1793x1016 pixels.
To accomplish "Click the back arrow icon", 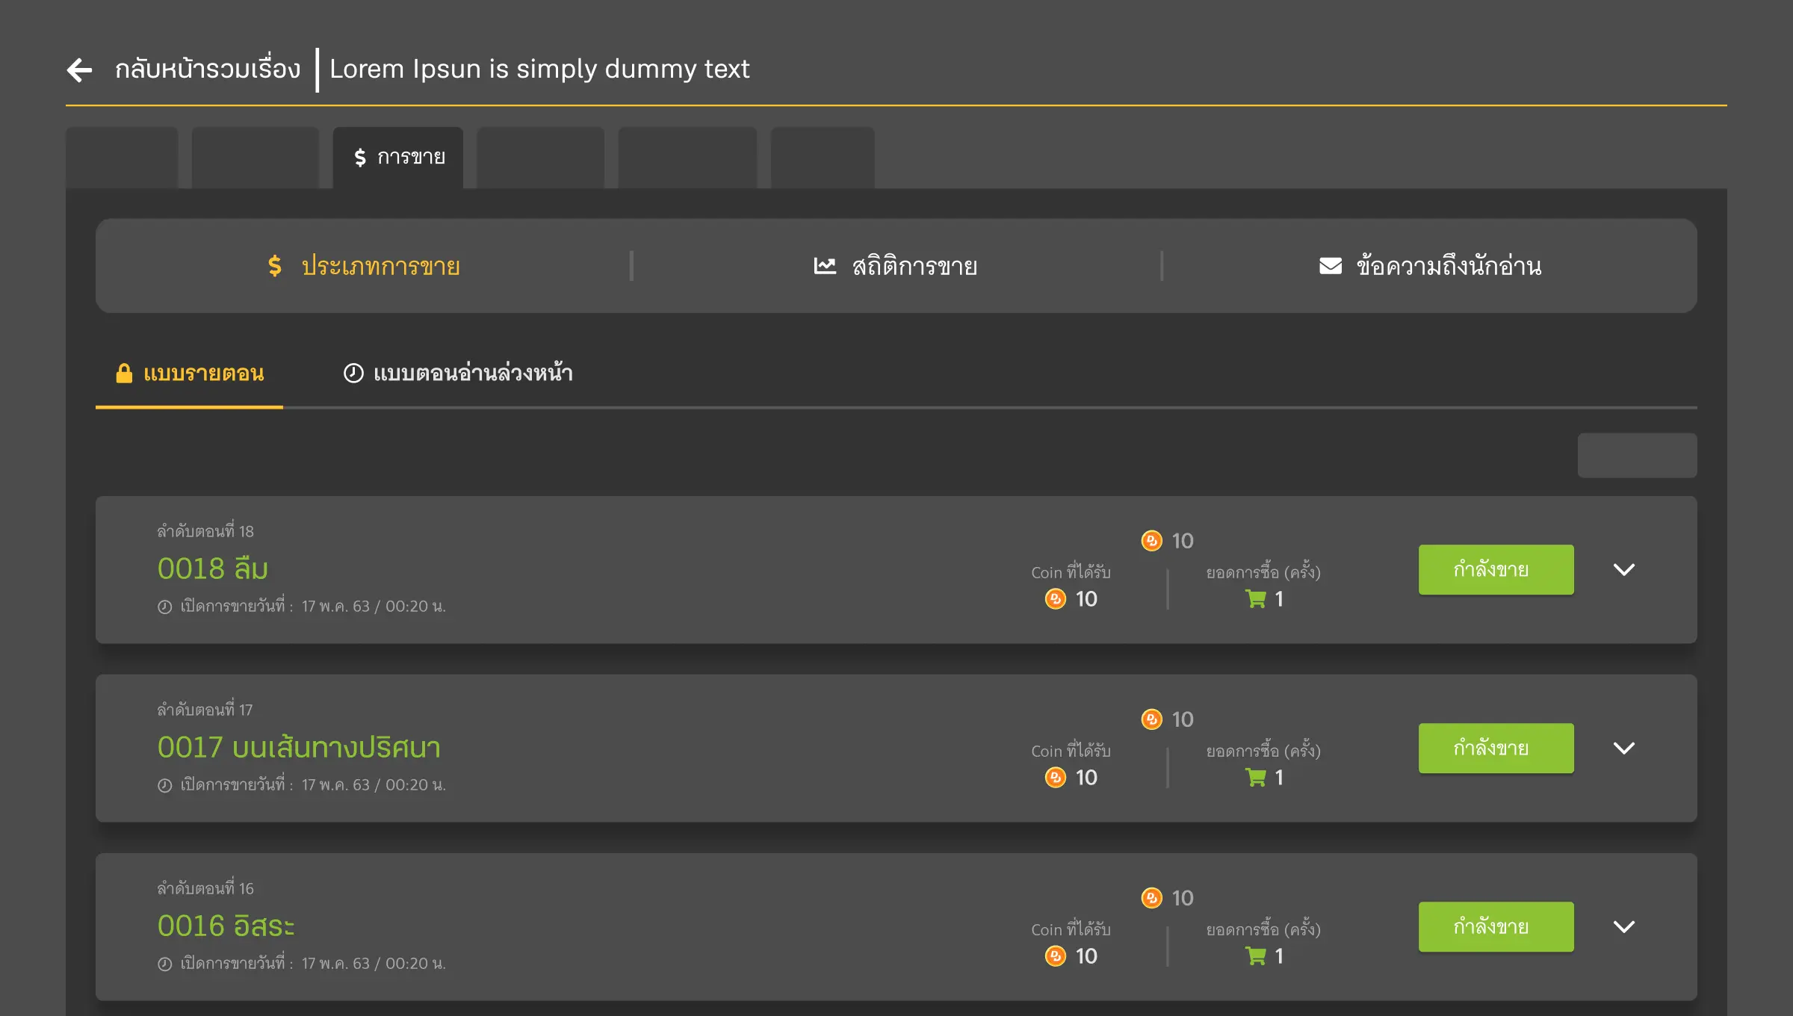I will tap(80, 69).
